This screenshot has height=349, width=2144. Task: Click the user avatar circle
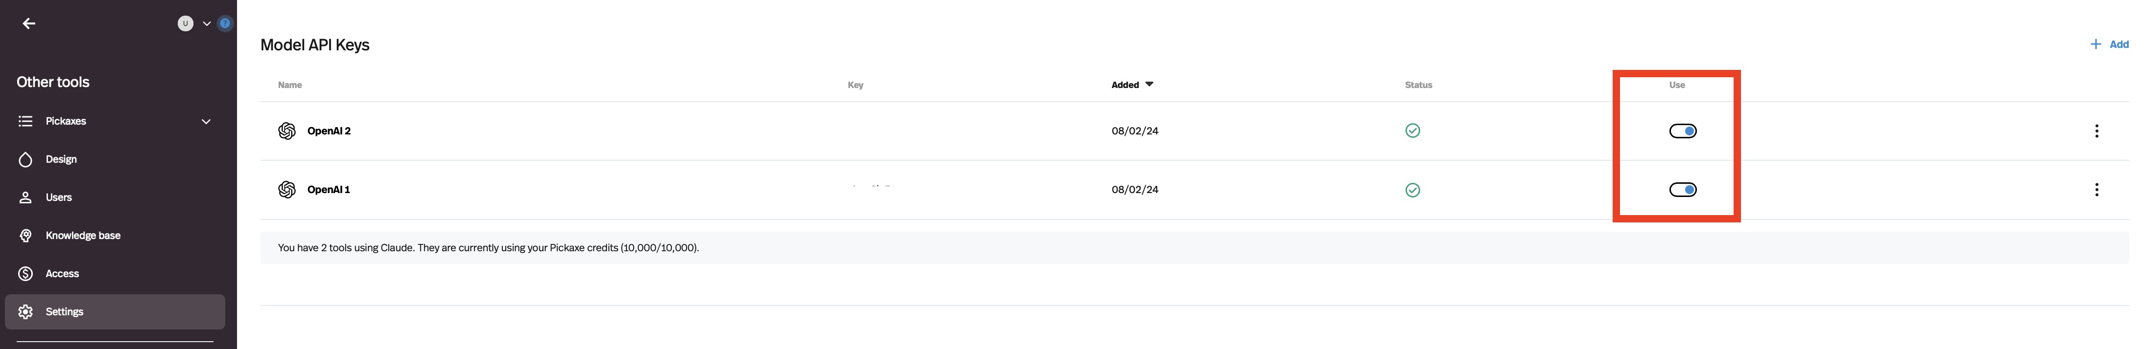pyautogui.click(x=186, y=23)
